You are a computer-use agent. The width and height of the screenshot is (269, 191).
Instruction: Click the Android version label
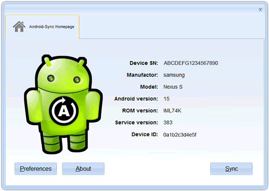pyautogui.click(x=136, y=99)
